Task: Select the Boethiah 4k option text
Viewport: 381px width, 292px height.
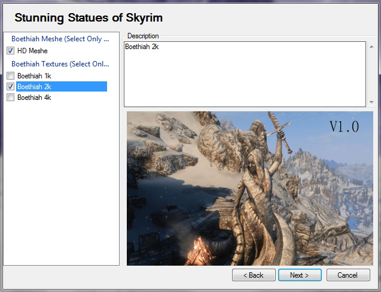Action: [x=34, y=98]
